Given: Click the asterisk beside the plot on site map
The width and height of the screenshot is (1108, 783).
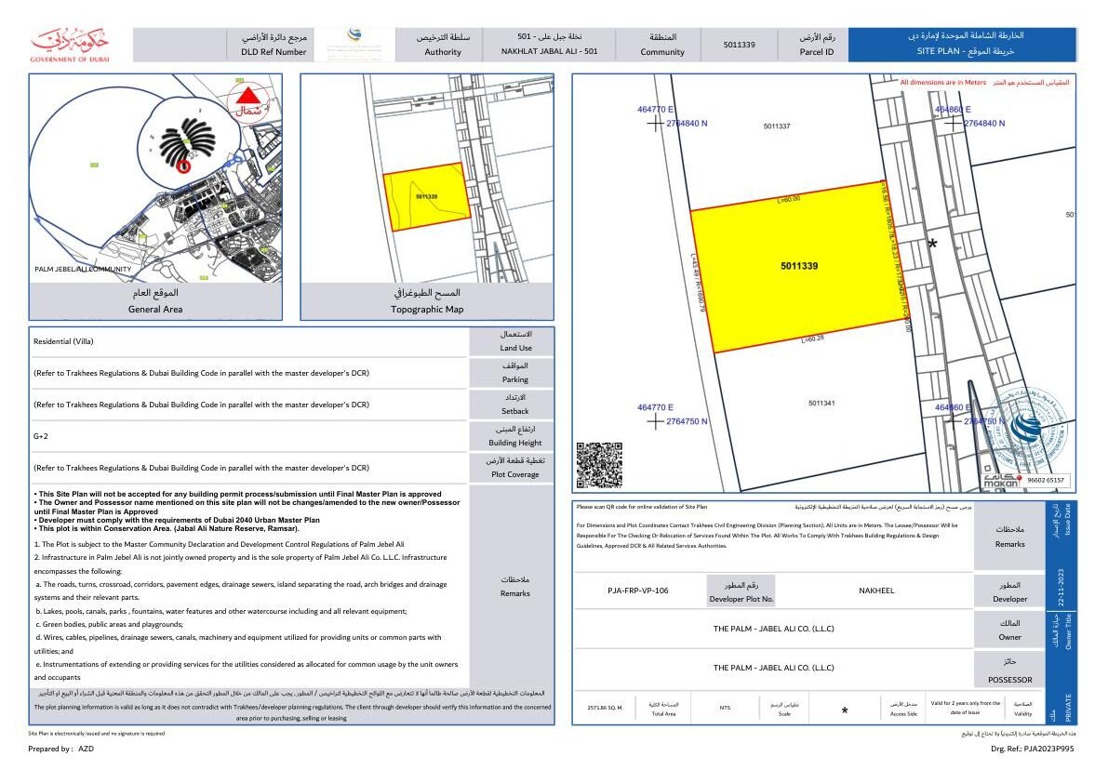Looking at the screenshot, I should click(x=932, y=246).
